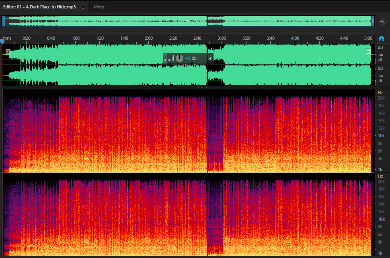Click the HUD amplitude adjustment knob
This screenshot has height=258, width=390.
179,58
